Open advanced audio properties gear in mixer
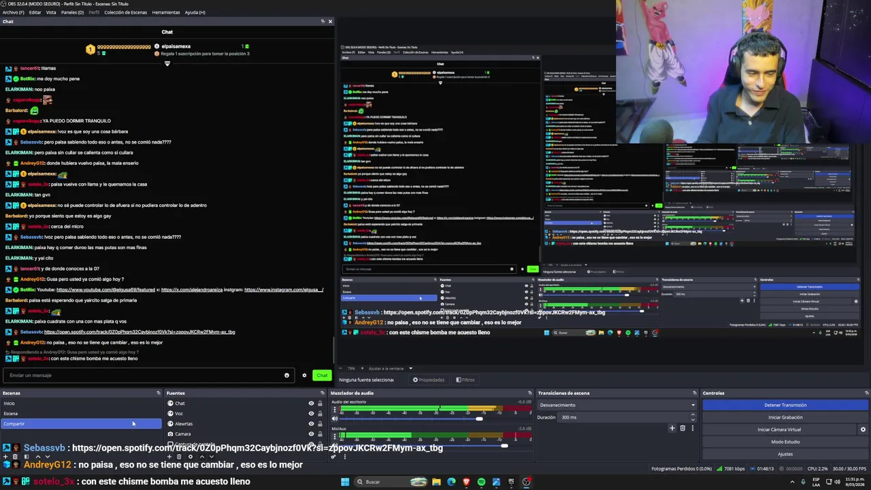The width and height of the screenshot is (871, 490). tap(333, 457)
